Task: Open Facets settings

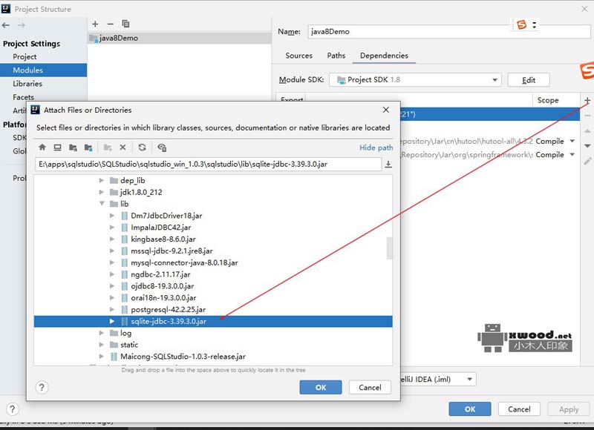Action: pyautogui.click(x=23, y=97)
